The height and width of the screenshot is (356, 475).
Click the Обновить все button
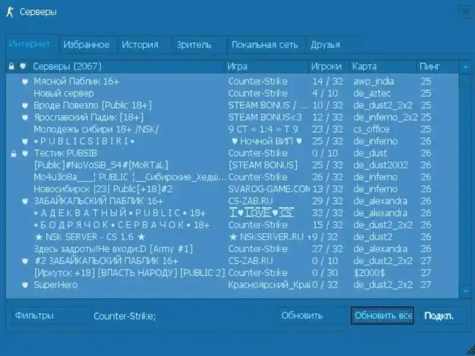point(382,316)
